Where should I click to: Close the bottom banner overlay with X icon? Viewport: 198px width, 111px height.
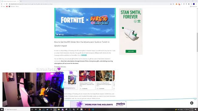pos(195,99)
